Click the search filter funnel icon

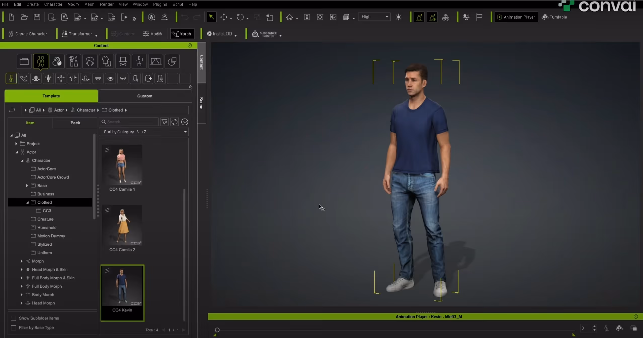click(164, 122)
